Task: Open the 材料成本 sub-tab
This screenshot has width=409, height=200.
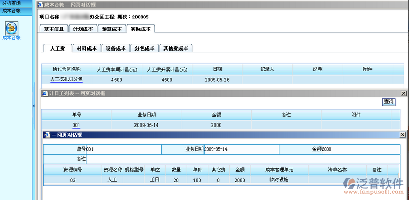Action: point(86,48)
